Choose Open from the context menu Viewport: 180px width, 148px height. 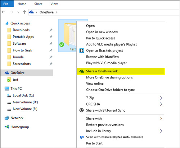tap(90, 26)
